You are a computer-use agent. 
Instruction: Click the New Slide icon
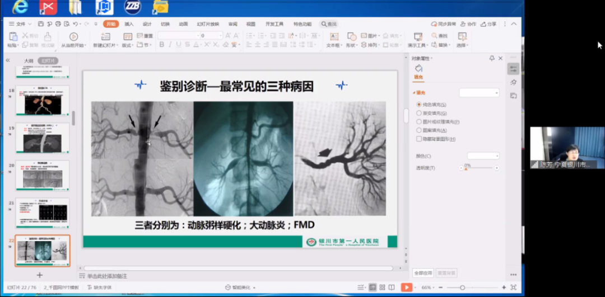coord(105,36)
